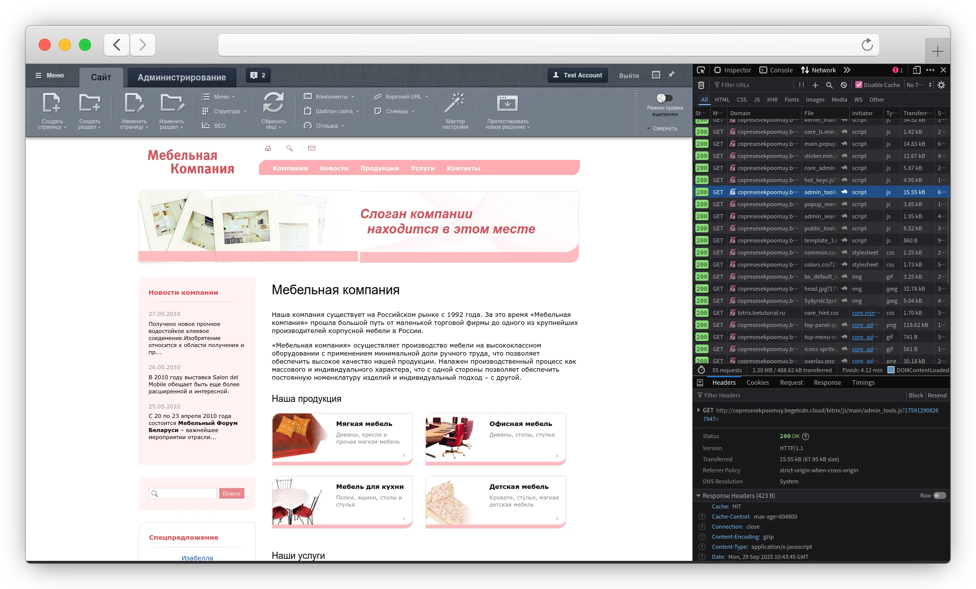The width and height of the screenshot is (976, 589).
Task: Click the element picker icon in devtools
Action: pyautogui.click(x=701, y=70)
